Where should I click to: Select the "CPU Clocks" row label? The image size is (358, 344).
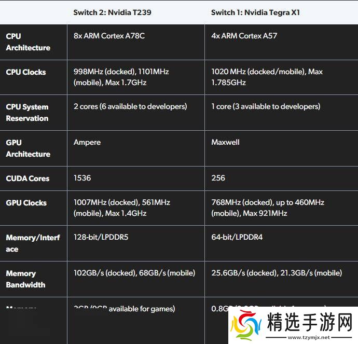click(x=26, y=72)
